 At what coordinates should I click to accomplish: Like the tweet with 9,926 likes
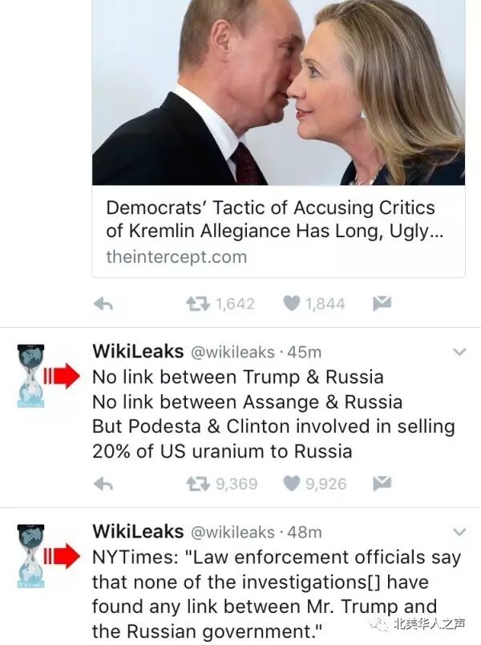[291, 483]
